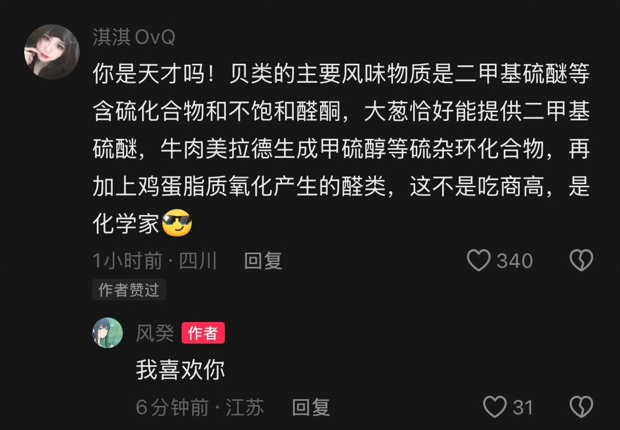
Task: Open 淇淇 OvQ's profile avatar
Action: 52,52
